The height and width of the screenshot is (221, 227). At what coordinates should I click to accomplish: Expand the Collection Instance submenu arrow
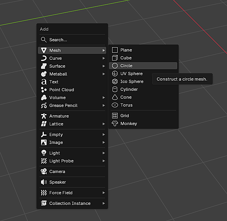coord(104,203)
